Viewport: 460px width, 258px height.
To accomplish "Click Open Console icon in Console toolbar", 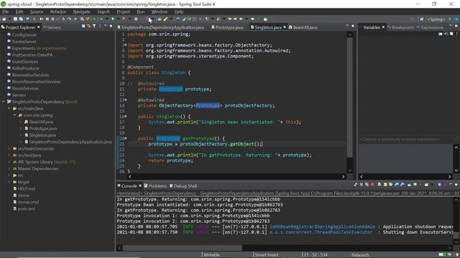I will (426, 185).
